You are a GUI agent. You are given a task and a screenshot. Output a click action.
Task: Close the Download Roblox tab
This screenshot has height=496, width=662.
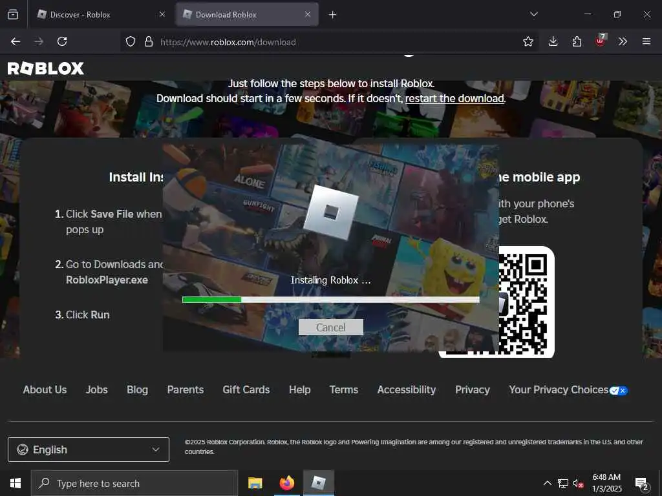pos(308,14)
